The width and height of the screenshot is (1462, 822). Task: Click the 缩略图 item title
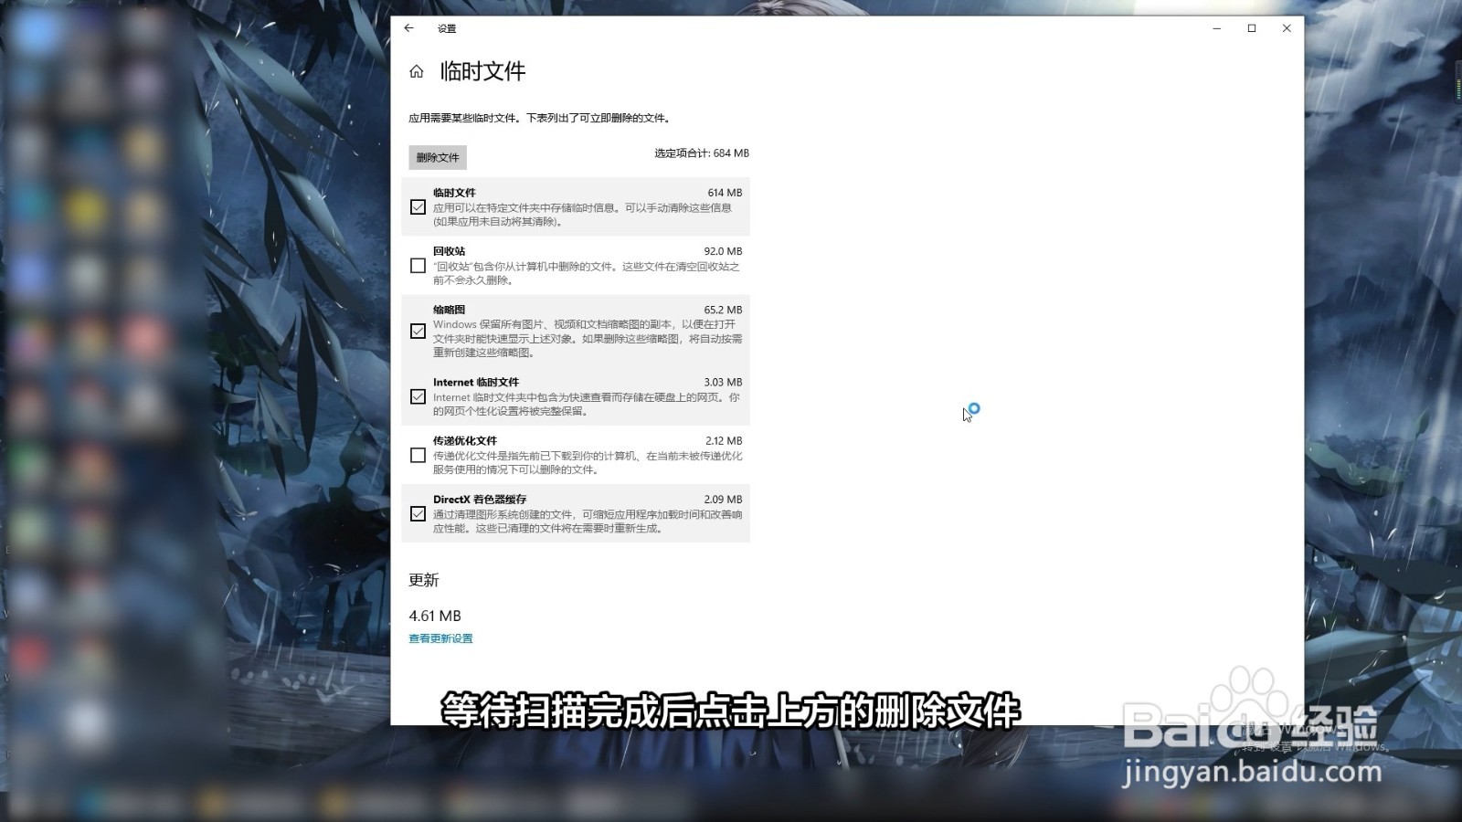449,310
